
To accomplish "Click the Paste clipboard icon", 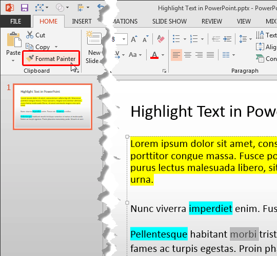I will pos(14,39).
